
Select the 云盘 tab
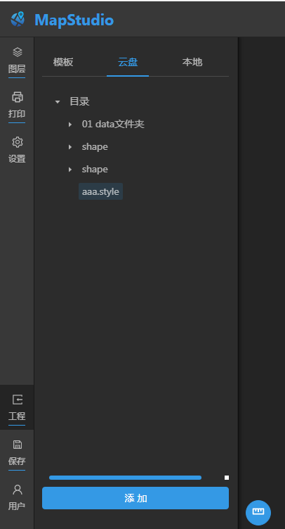click(128, 63)
